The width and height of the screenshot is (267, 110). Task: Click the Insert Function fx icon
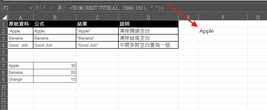coord(60,8)
